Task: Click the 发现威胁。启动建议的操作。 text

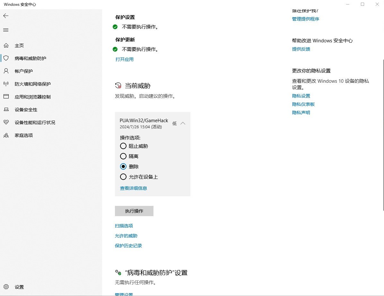Action: click(146, 96)
